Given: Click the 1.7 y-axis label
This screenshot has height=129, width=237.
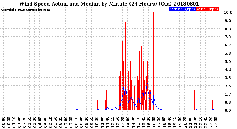Looking at the screenshot, I should (228, 94).
